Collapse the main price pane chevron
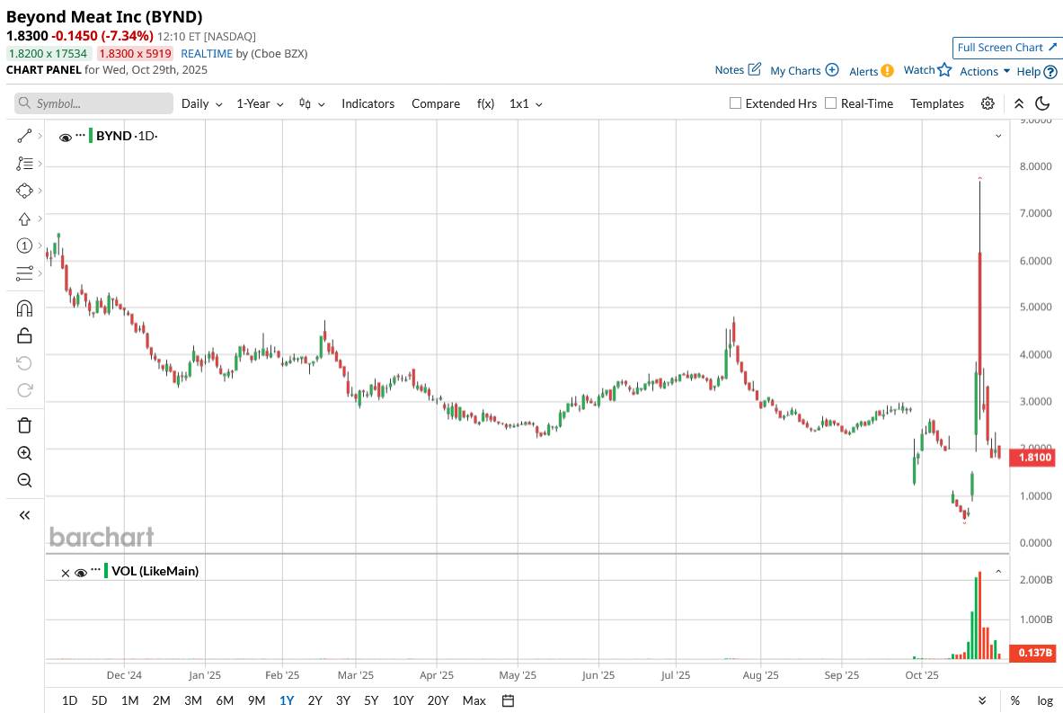The width and height of the screenshot is (1063, 713). pyautogui.click(x=998, y=137)
